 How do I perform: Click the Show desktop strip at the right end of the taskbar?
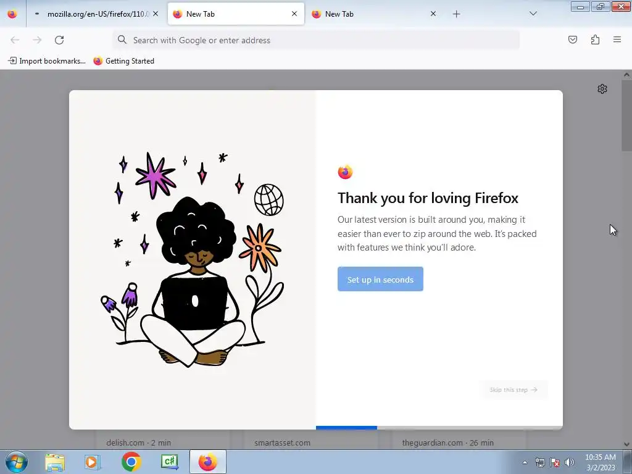pyautogui.click(x=627, y=462)
